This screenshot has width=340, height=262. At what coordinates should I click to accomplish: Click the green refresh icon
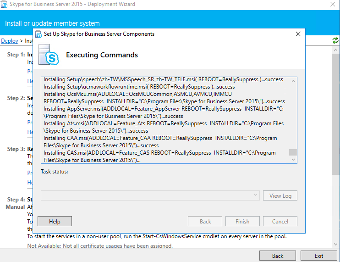pos(335,41)
